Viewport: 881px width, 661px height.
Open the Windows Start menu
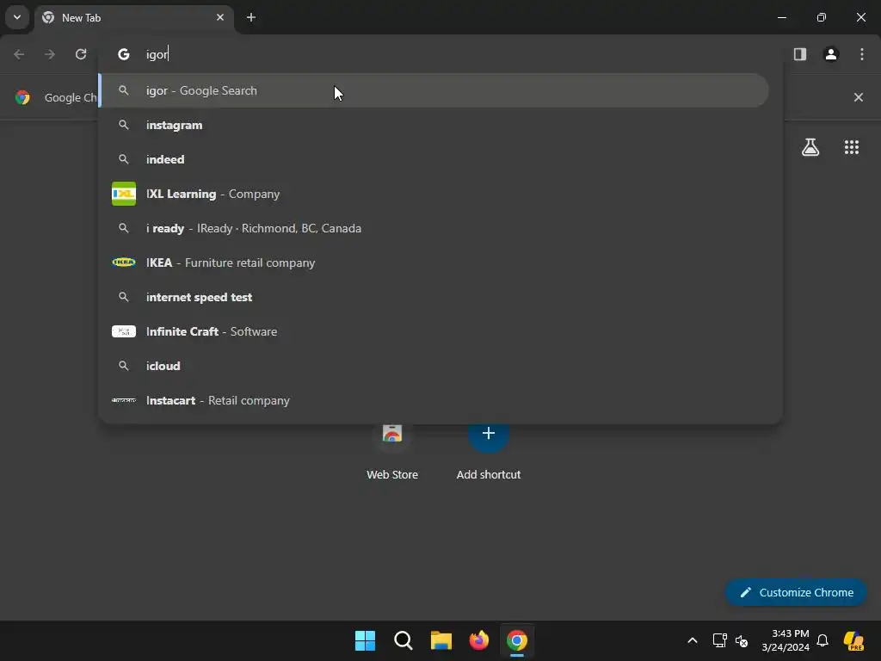[x=365, y=640]
